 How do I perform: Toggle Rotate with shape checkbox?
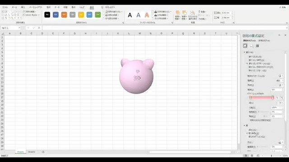pos(260,120)
